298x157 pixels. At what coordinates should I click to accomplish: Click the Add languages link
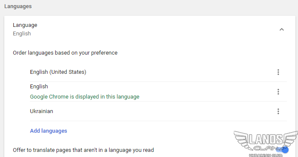[48, 131]
